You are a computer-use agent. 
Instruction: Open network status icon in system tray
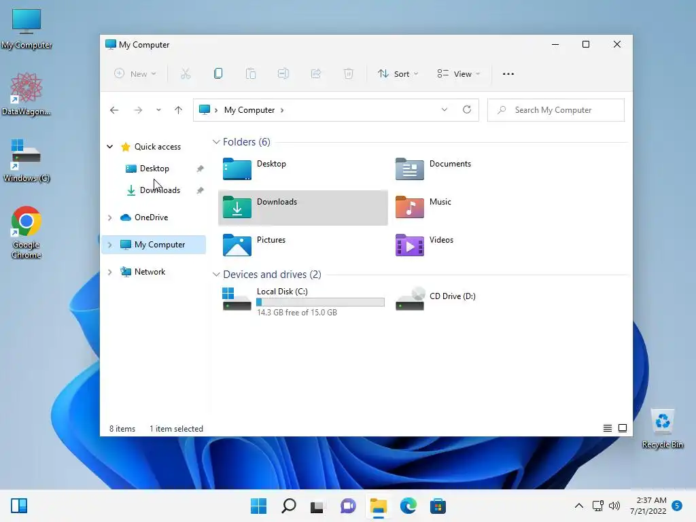[x=598, y=506]
